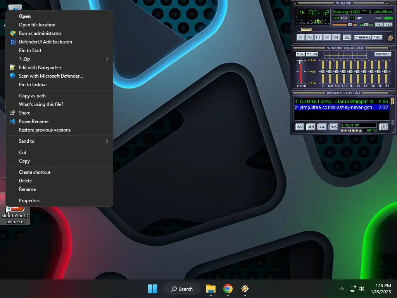Click the taskbar Search box
Screen dimensions: 397x298
pos(182,289)
